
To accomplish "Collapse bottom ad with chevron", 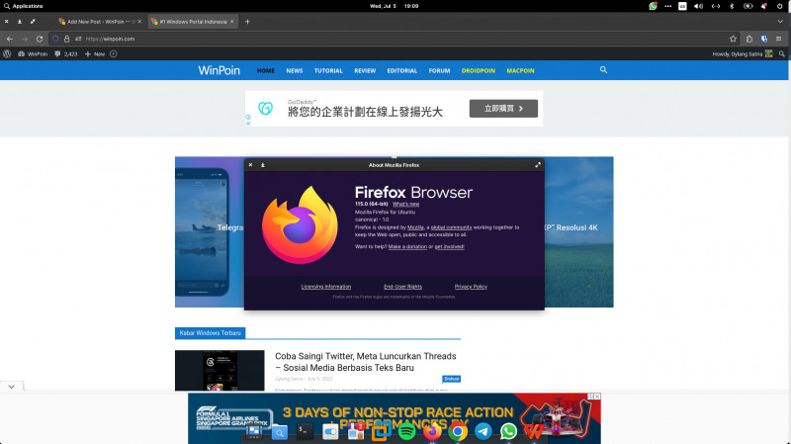I will 12,387.
